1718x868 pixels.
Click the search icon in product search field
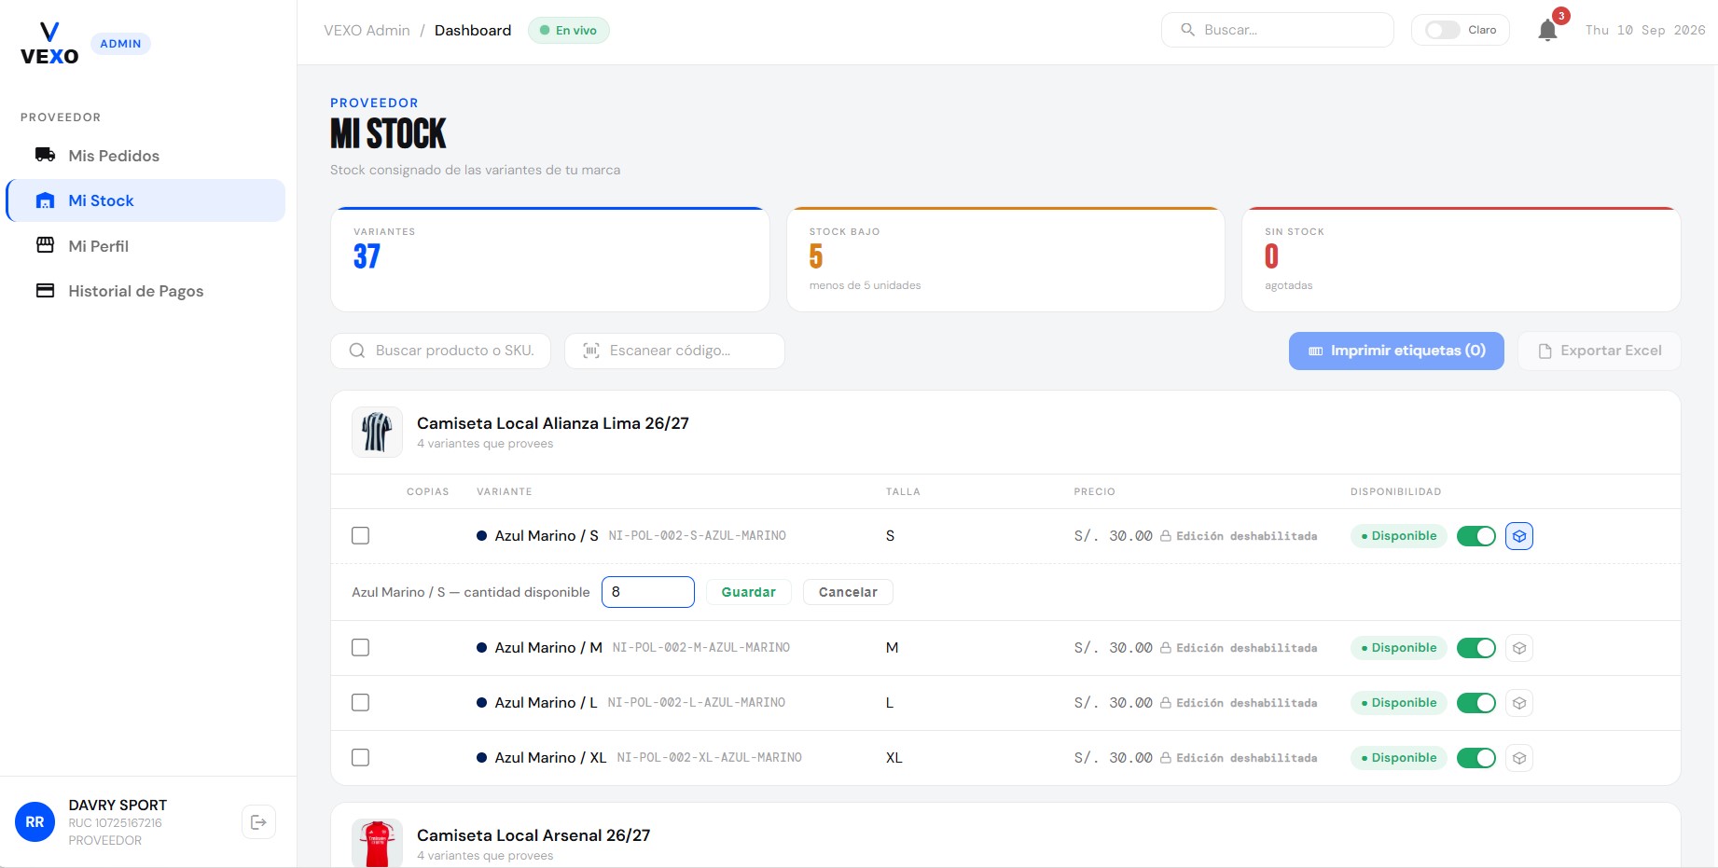(x=357, y=351)
